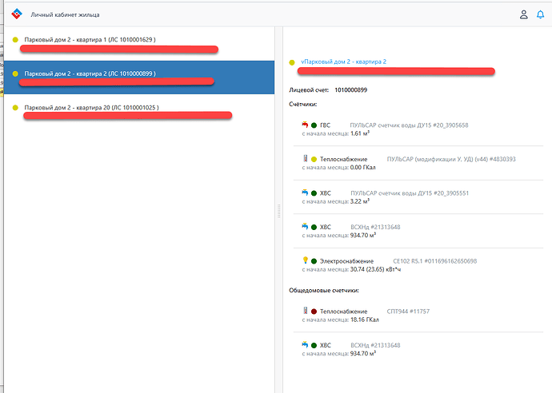Click the user profile icon in header
This screenshot has width=552, height=393.
point(523,14)
